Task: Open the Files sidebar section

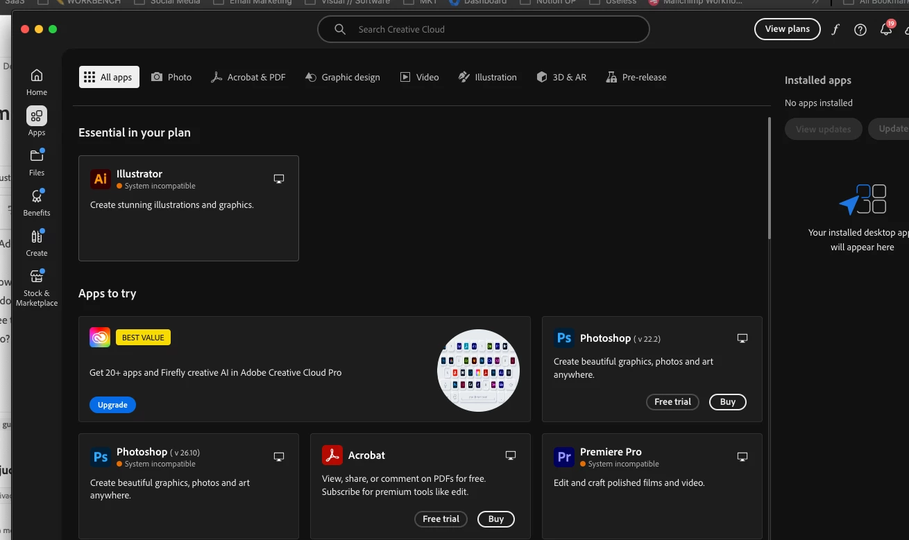Action: coord(37,162)
